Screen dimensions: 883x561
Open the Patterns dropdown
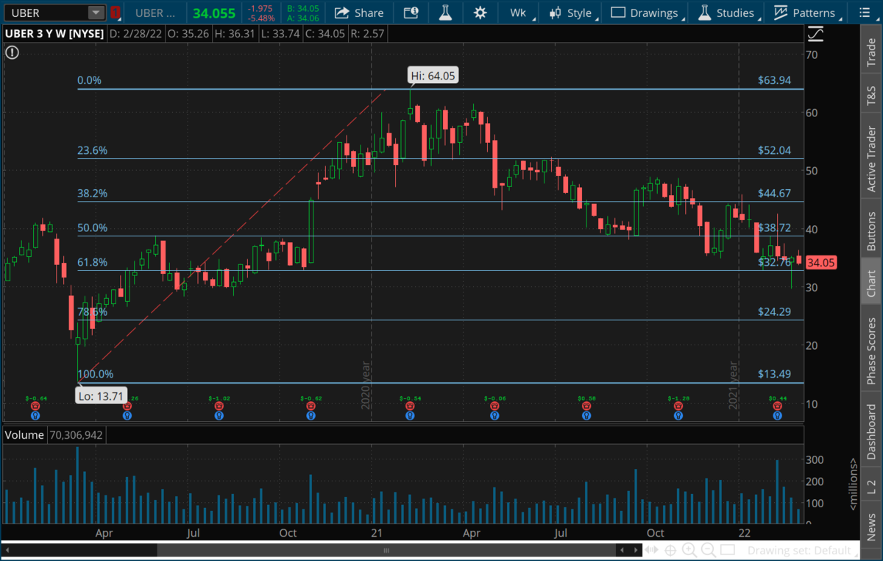tap(805, 13)
